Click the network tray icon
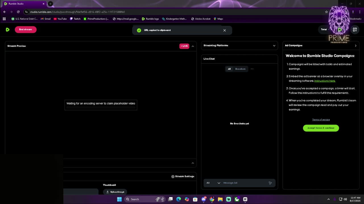The width and height of the screenshot is (364, 204). coord(341,199)
